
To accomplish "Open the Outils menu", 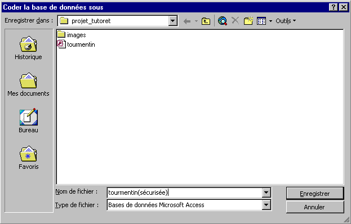I will pos(286,21).
